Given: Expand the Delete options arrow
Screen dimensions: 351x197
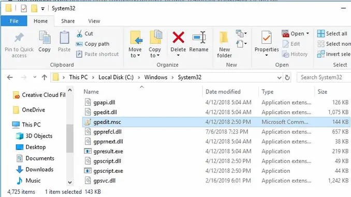Looking at the screenshot, I should tap(178, 55).
